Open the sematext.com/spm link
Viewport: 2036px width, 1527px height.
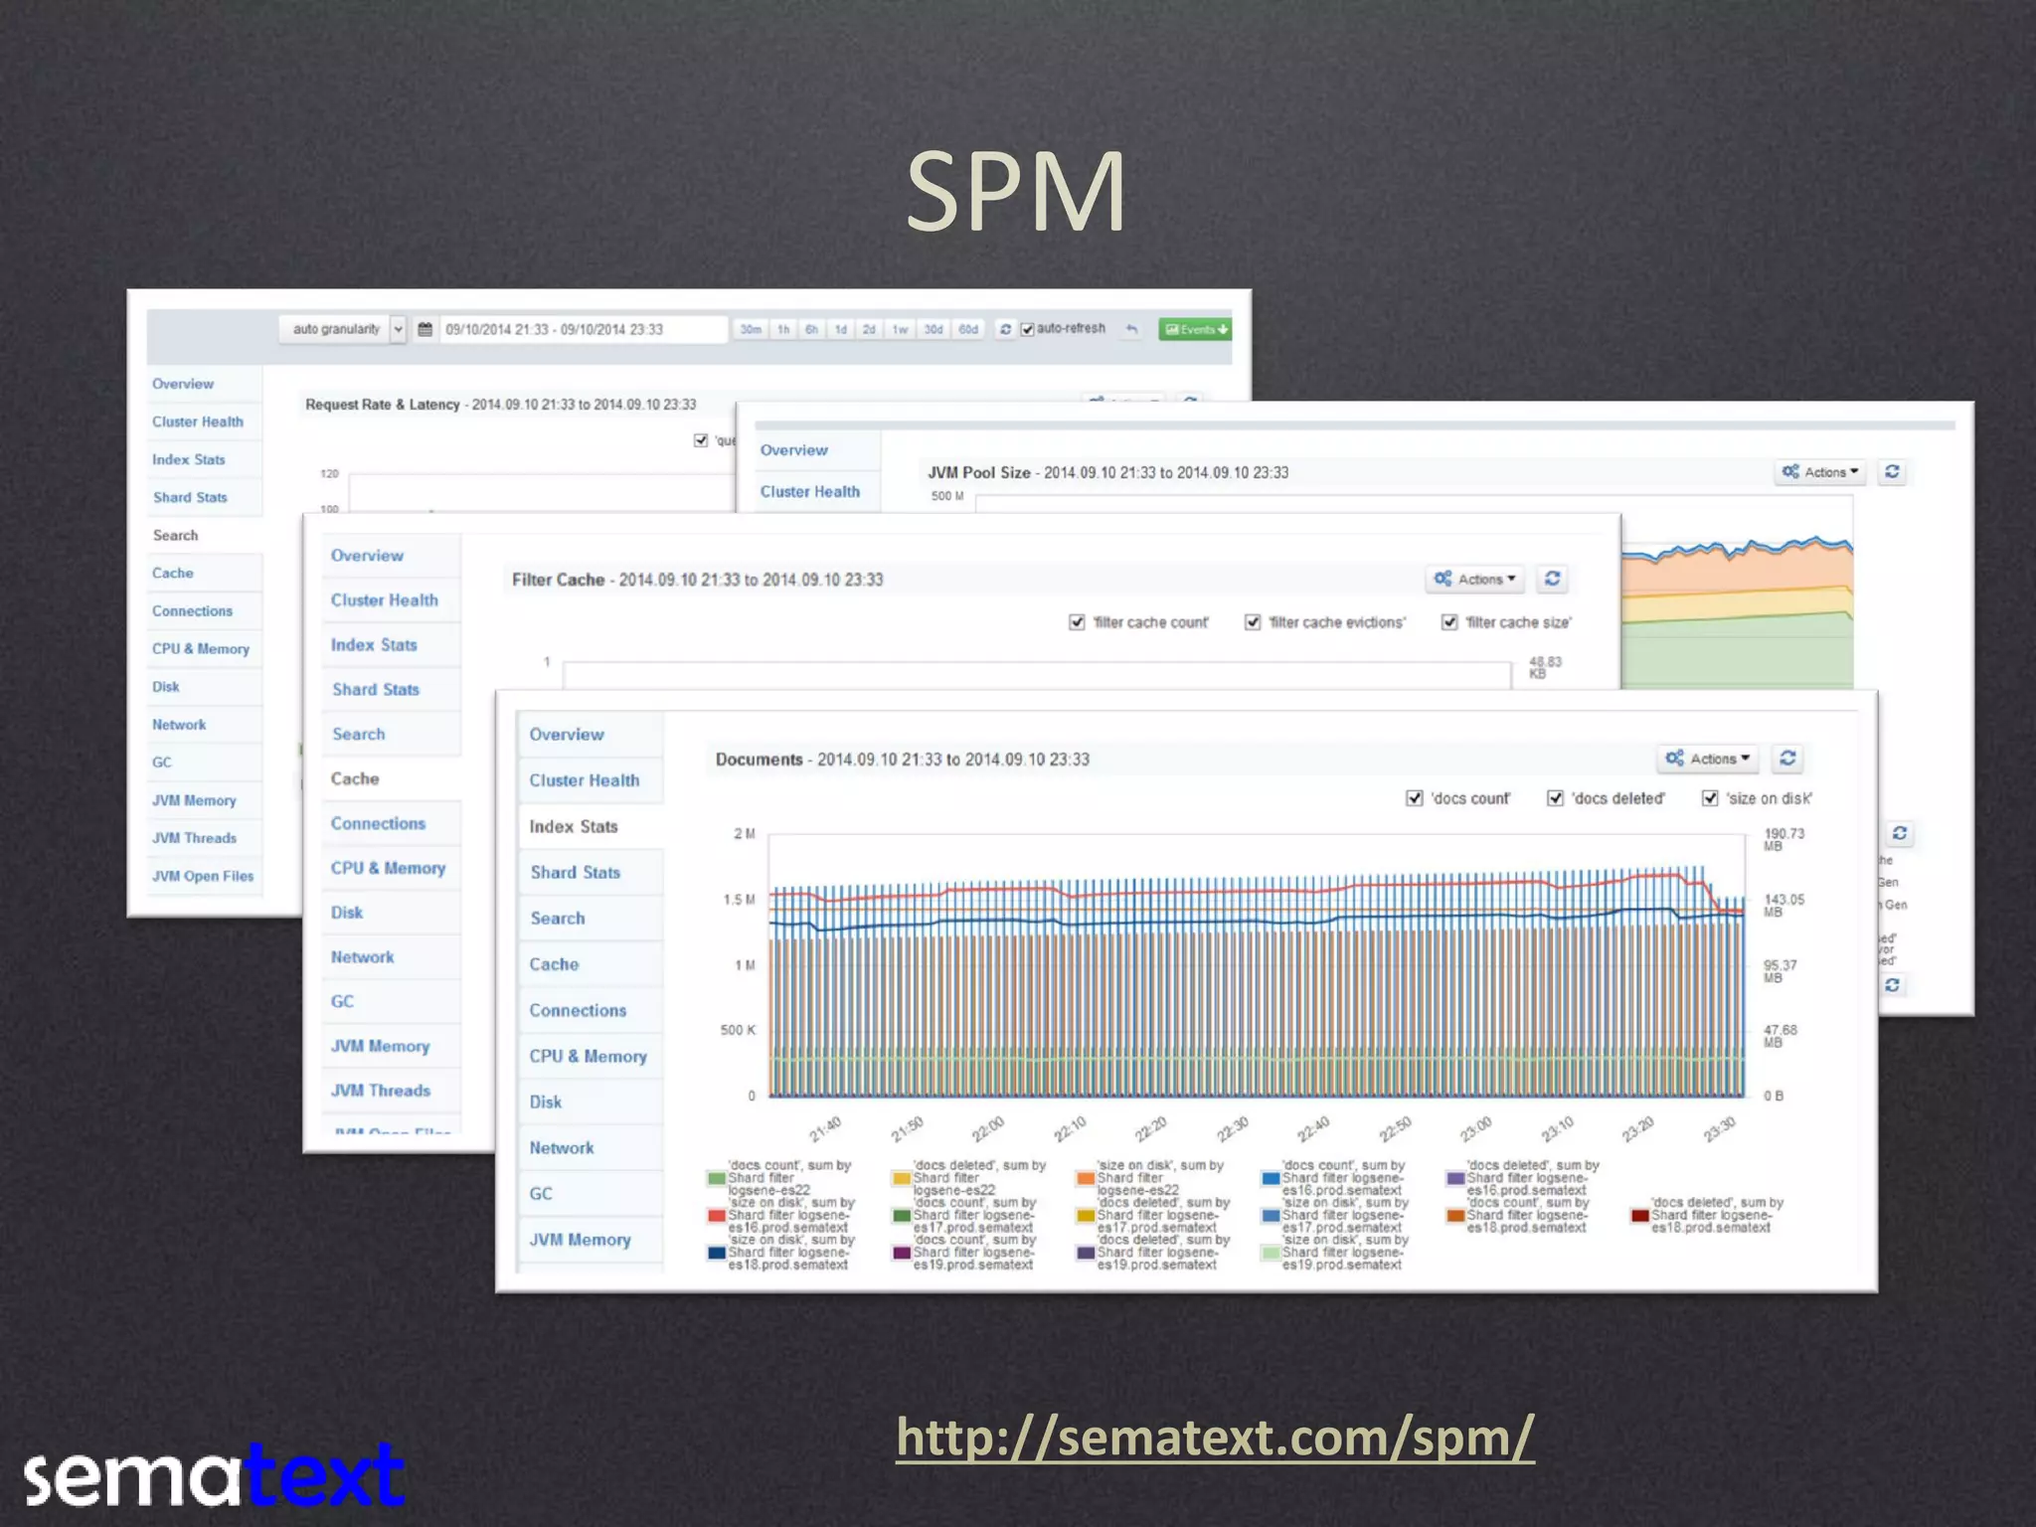point(1215,1438)
